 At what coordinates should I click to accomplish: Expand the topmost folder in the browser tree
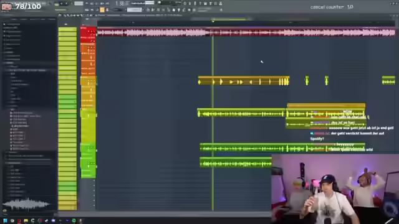point(4,24)
